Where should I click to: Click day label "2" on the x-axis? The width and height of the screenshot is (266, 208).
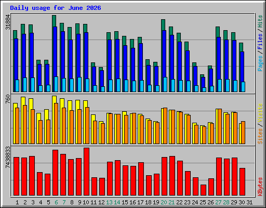coord(25,202)
